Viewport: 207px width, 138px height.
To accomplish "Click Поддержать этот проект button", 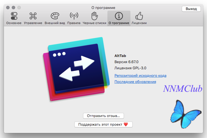I will [104, 124].
